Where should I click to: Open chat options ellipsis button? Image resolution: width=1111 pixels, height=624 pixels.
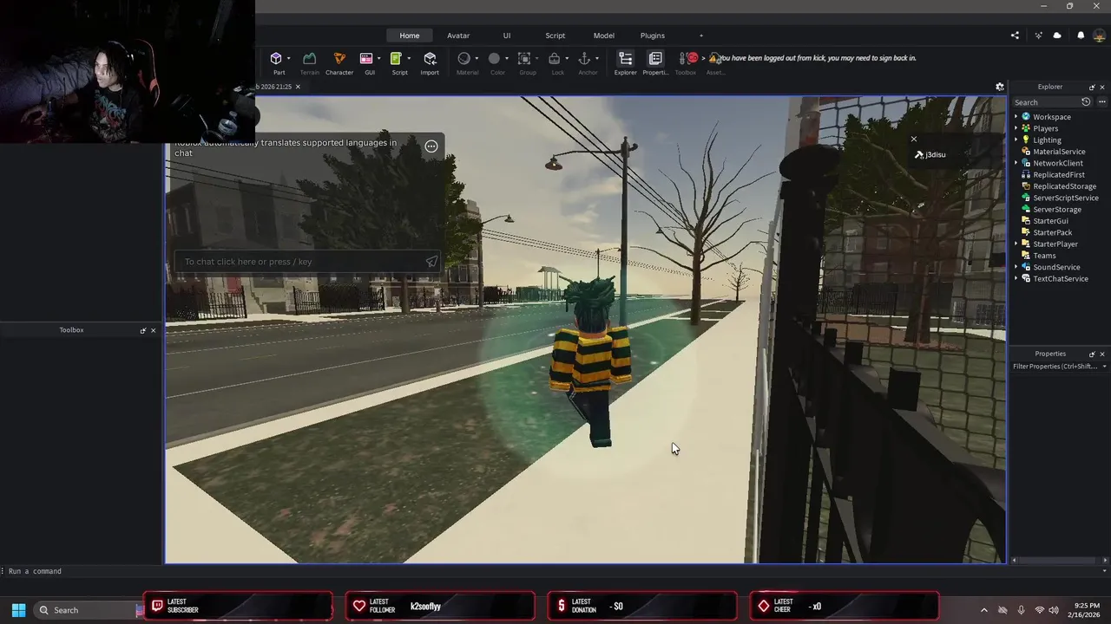pyautogui.click(x=431, y=146)
